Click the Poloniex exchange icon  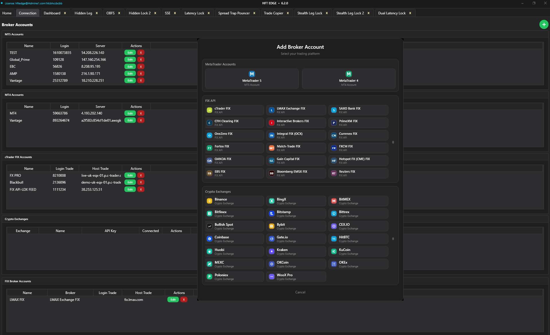[x=210, y=277]
